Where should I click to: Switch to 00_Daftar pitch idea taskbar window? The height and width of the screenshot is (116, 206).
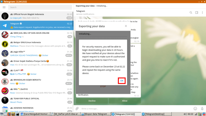pos(65,114)
